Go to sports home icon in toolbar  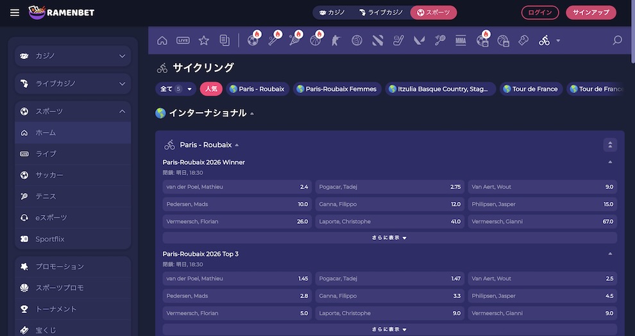pos(162,40)
